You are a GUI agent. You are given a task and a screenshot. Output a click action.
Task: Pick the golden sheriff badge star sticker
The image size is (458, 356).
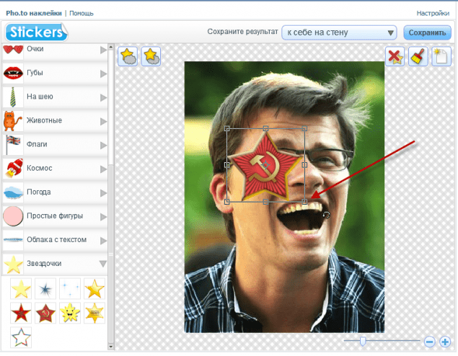94,313
